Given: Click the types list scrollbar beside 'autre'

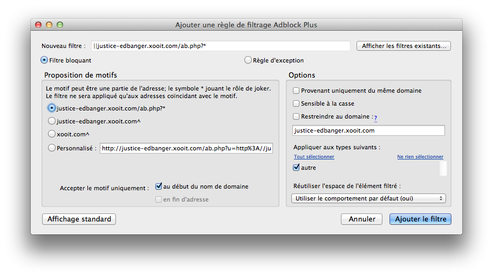Looking at the screenshot, I should click(x=443, y=168).
